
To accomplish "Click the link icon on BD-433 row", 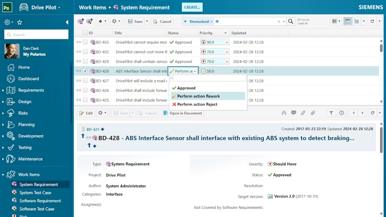I will (x=79, y=42).
